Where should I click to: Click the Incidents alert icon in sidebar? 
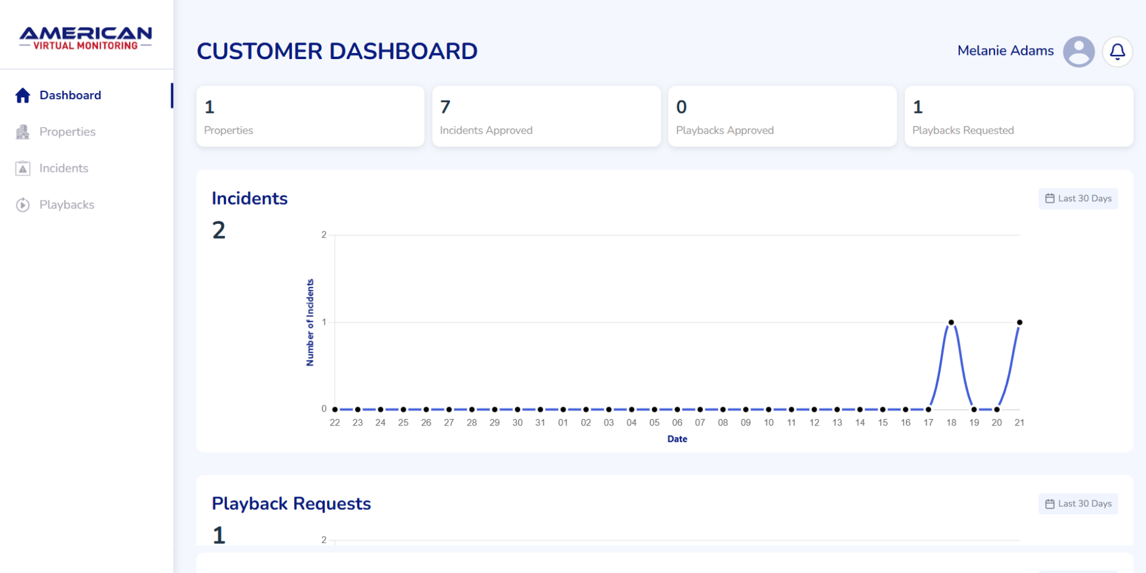(x=23, y=168)
